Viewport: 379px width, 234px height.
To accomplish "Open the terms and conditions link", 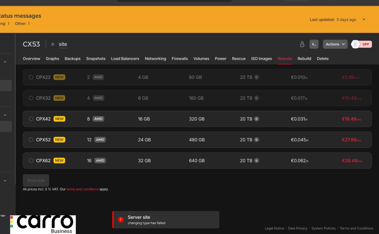I will [x=82, y=189].
